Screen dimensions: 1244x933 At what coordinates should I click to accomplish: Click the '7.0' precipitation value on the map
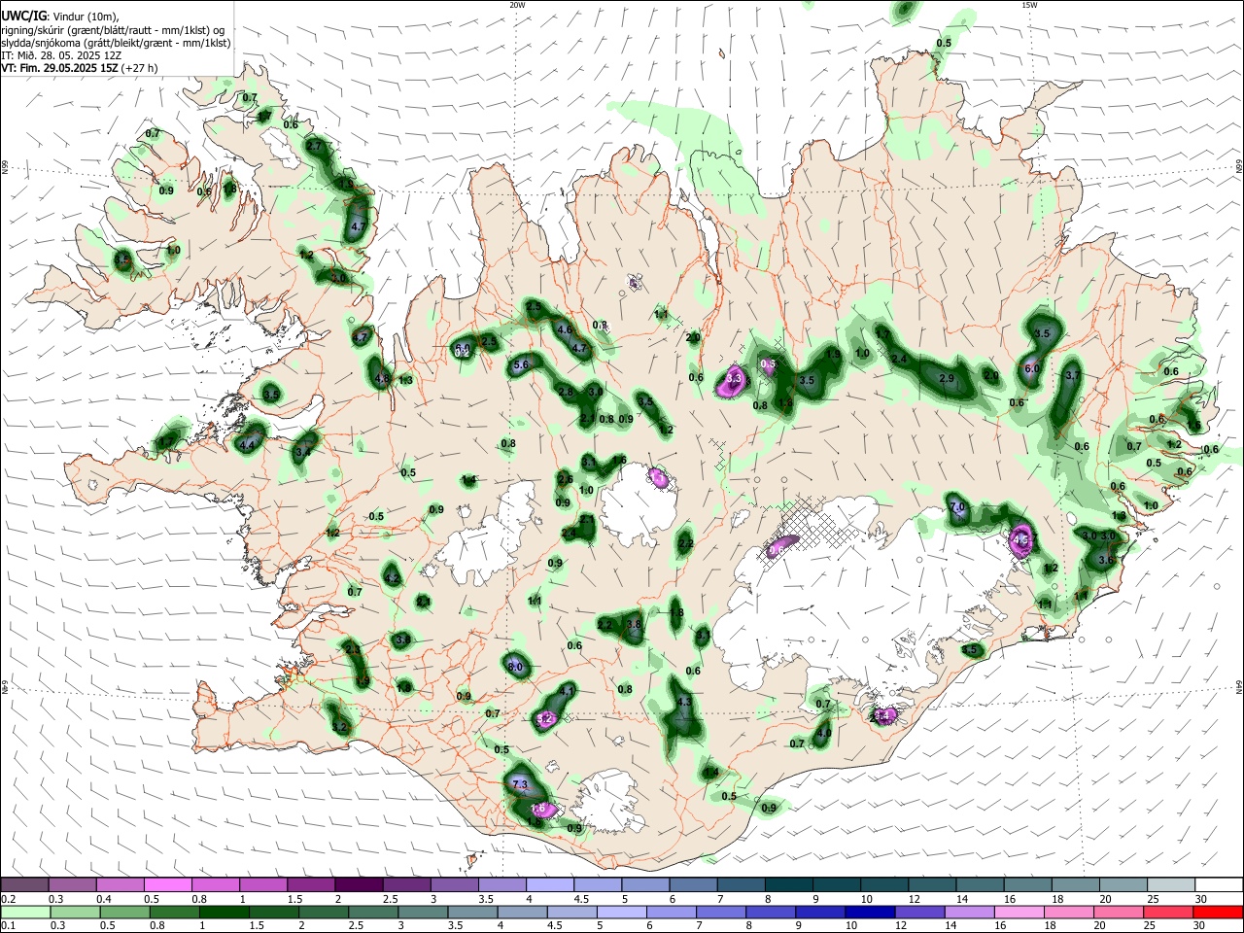[x=957, y=507]
